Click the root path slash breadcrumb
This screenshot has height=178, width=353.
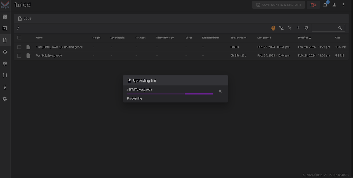click(x=18, y=28)
